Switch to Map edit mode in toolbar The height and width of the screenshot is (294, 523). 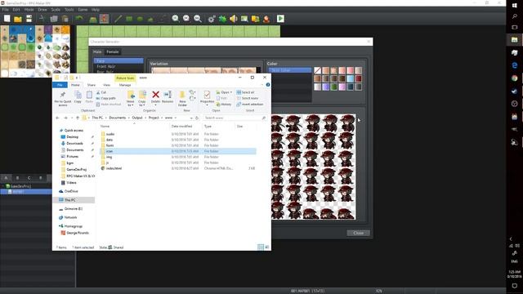[93, 19]
